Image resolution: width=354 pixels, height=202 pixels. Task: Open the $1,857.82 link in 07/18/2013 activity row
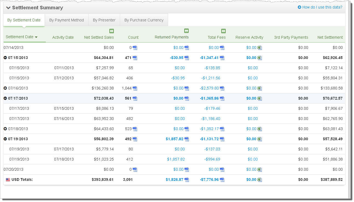click(x=176, y=159)
